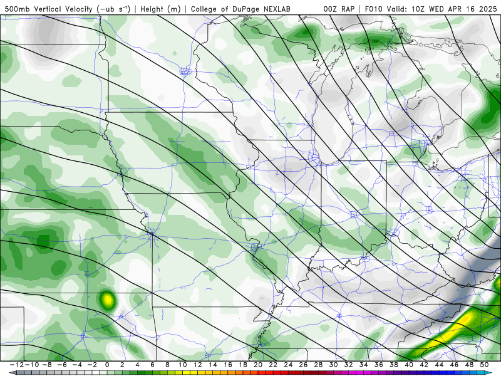Click the '22' color scale label

click(273, 365)
